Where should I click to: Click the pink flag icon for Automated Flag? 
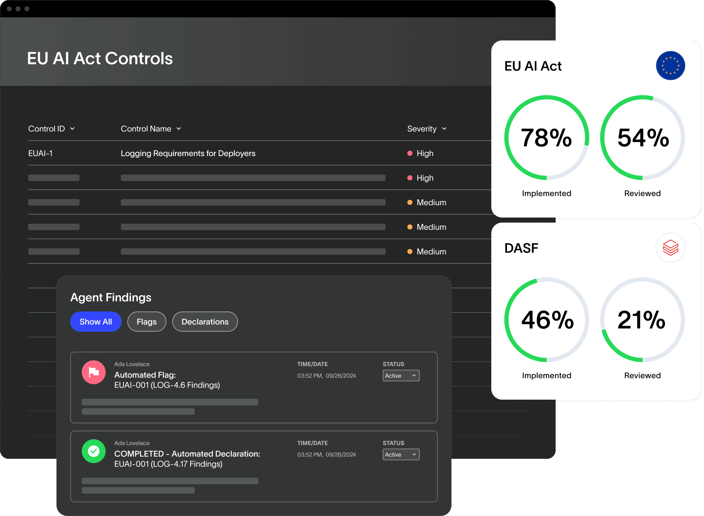[x=94, y=372]
